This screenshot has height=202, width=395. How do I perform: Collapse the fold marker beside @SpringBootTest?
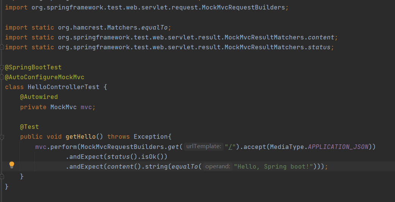pos(2,67)
